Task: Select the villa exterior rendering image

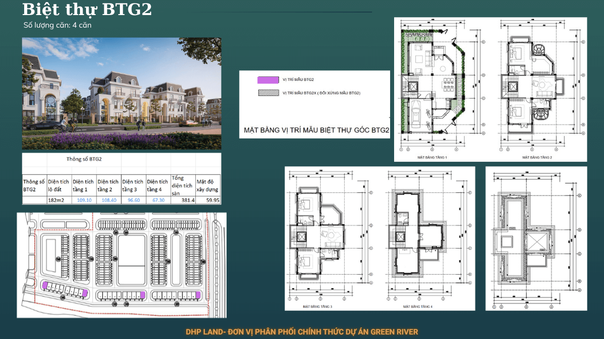Action: [121, 93]
